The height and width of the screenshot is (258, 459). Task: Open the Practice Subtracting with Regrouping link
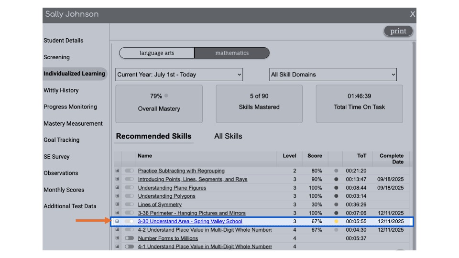click(181, 171)
